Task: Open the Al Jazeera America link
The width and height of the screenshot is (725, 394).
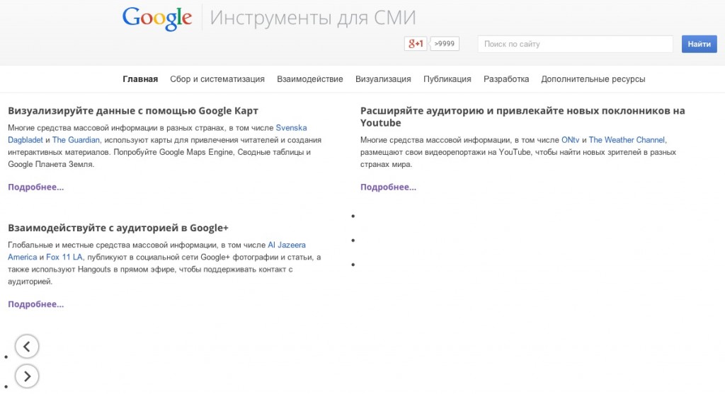Action: (x=287, y=245)
